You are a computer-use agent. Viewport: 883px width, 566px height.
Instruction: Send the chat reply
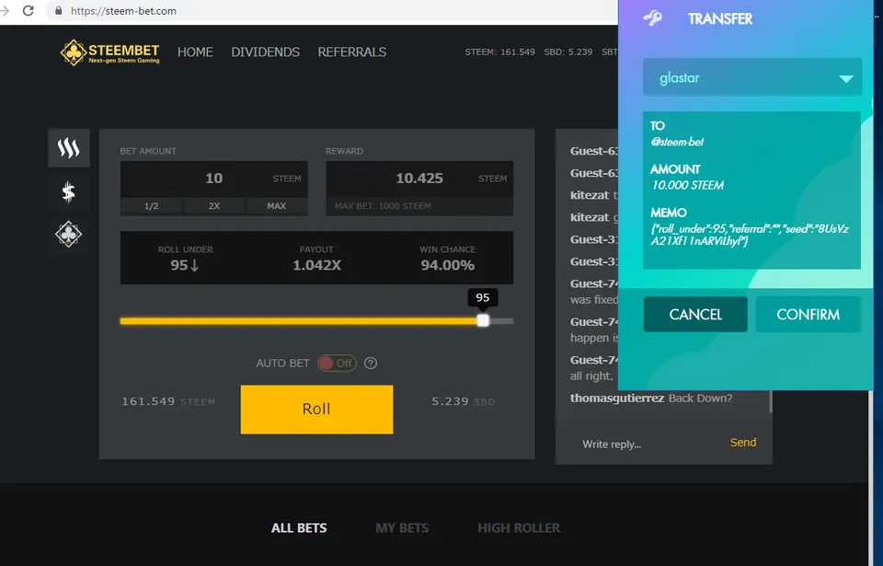743,443
